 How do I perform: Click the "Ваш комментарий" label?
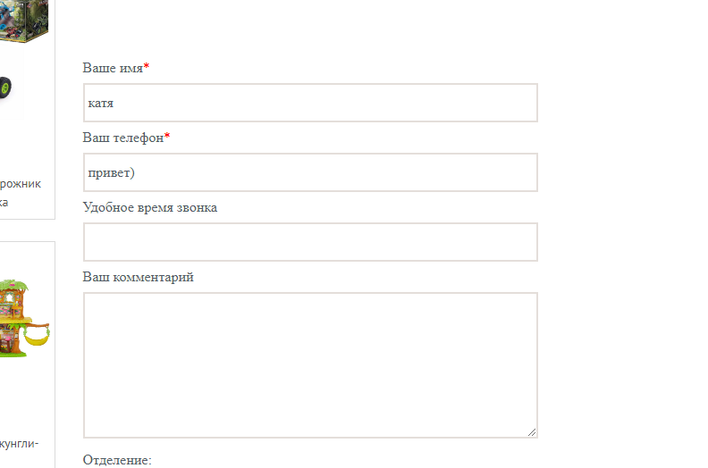(138, 277)
